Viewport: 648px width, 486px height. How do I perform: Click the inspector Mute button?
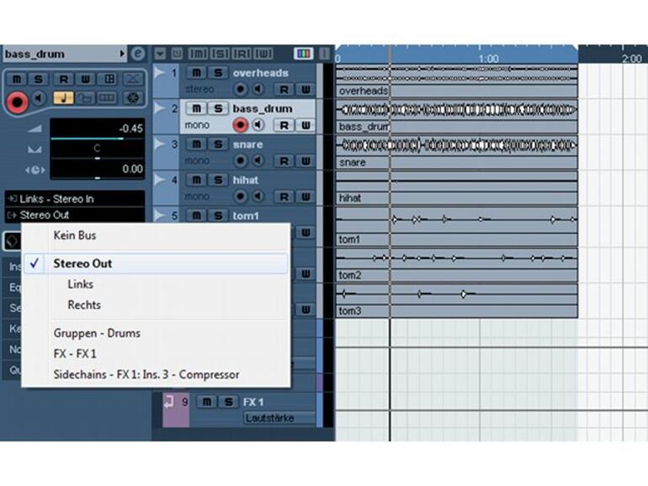pyautogui.click(x=17, y=78)
